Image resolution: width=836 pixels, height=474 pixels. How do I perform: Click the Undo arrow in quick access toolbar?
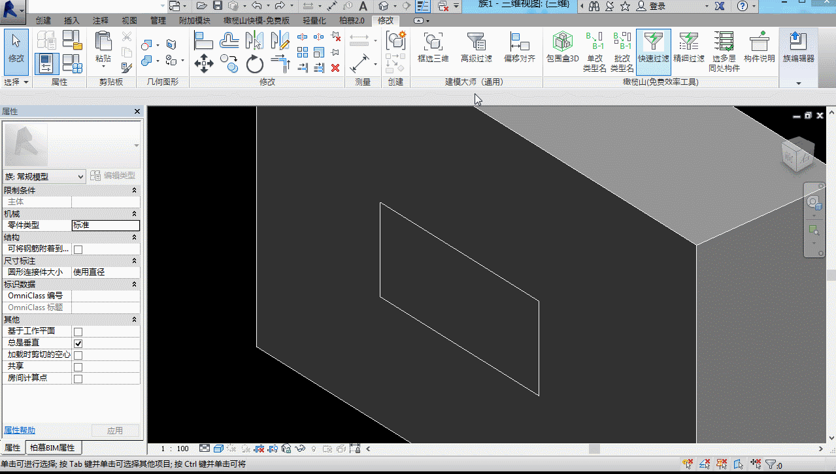point(256,6)
